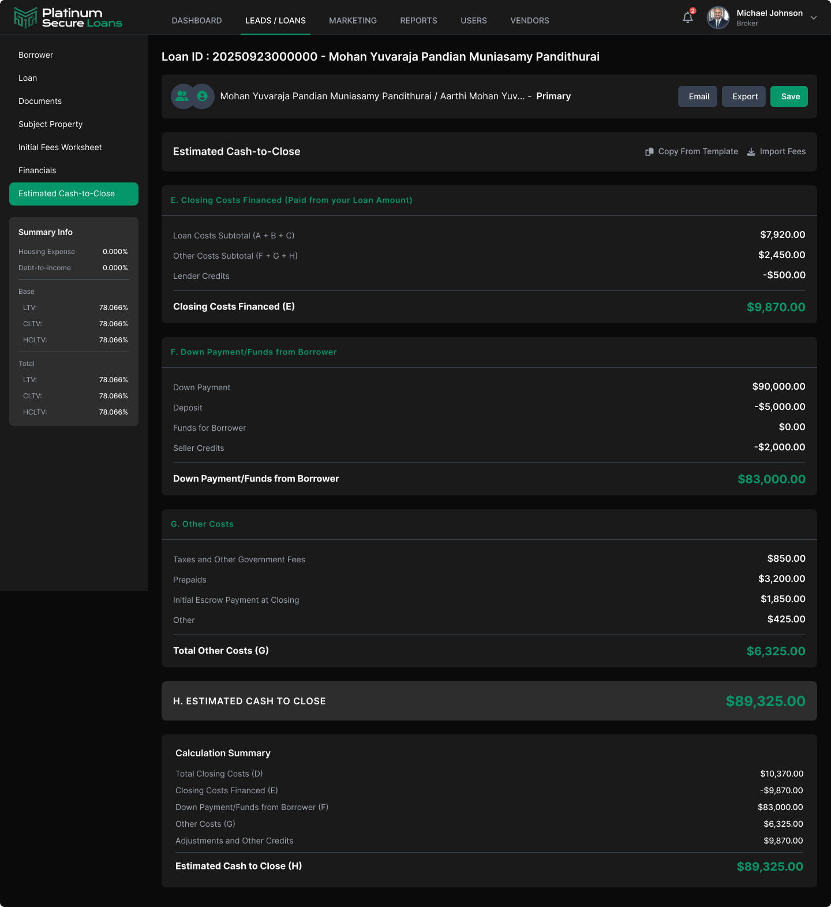Click the Other cost value $425.00

pyautogui.click(x=786, y=619)
